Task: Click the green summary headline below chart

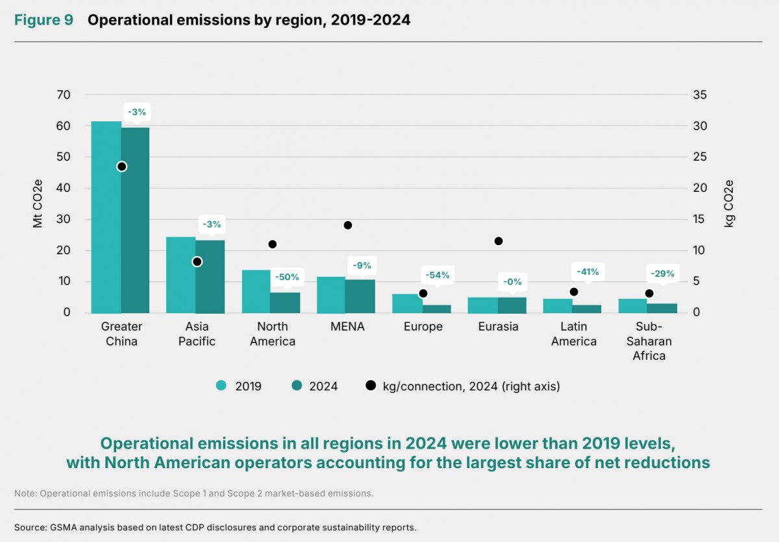Action: coord(388,453)
